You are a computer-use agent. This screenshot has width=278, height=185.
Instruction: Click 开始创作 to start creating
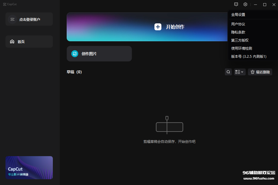tap(175, 27)
